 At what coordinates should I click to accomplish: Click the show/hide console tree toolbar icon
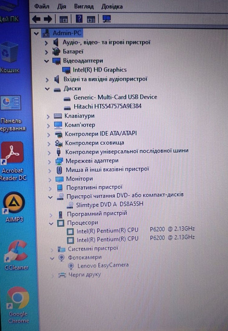coord(64,19)
